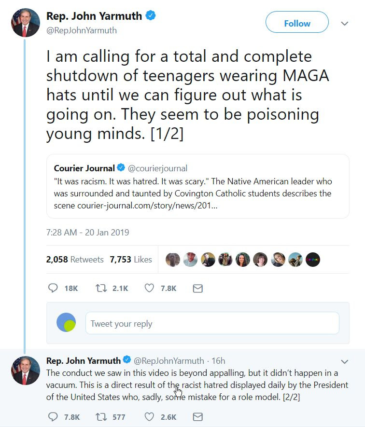Retweet the [2/2] follow-up tweet
The image size is (365, 427).
pyautogui.click(x=101, y=416)
